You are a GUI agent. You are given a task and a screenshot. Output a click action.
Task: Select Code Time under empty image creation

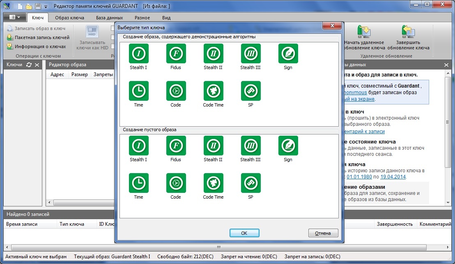(x=213, y=183)
